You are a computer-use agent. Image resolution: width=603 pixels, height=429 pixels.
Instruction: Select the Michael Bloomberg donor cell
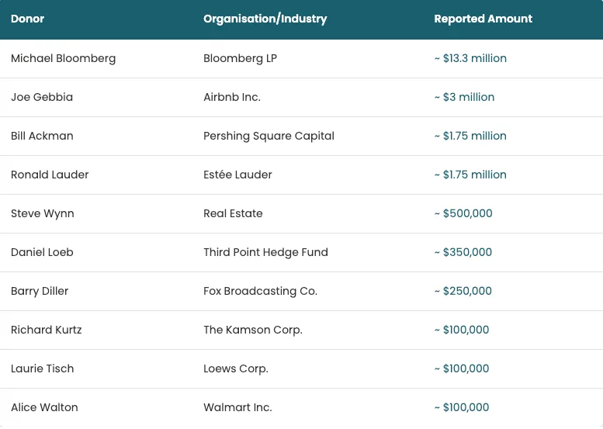click(x=63, y=58)
